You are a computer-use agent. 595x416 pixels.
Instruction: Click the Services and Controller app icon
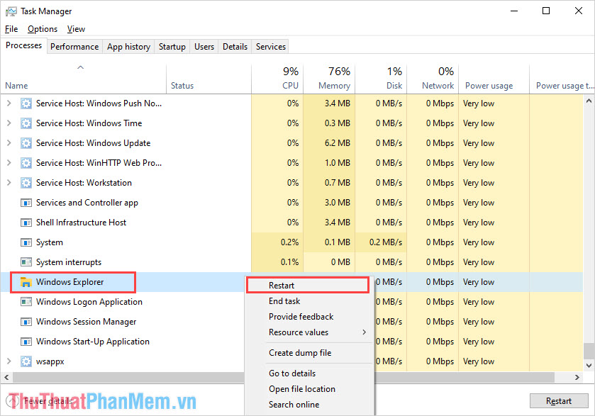(x=26, y=203)
